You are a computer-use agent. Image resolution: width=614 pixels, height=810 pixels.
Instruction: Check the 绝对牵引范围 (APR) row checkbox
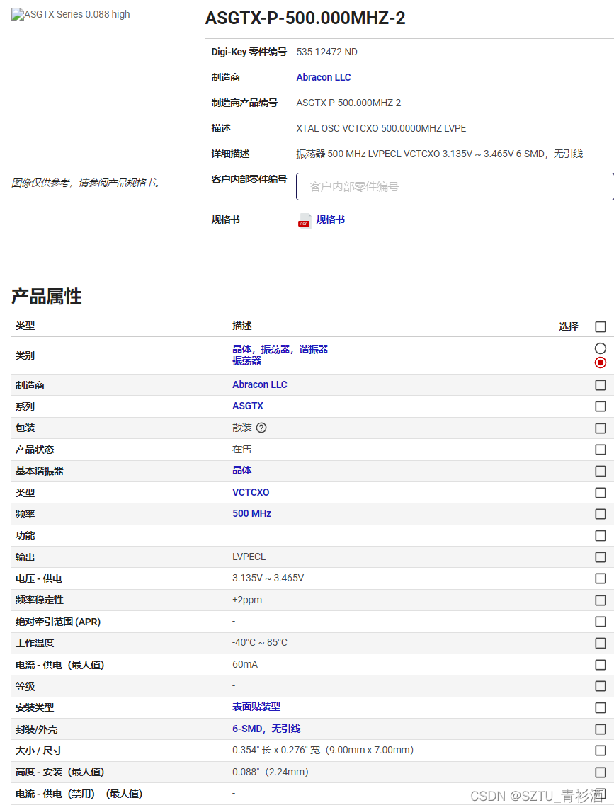[601, 622]
